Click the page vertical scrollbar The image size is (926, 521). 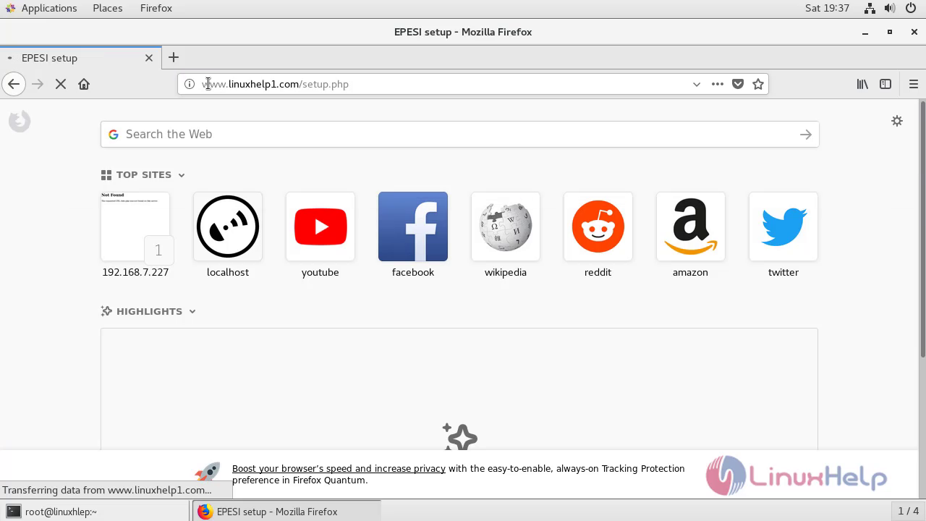tap(922, 229)
